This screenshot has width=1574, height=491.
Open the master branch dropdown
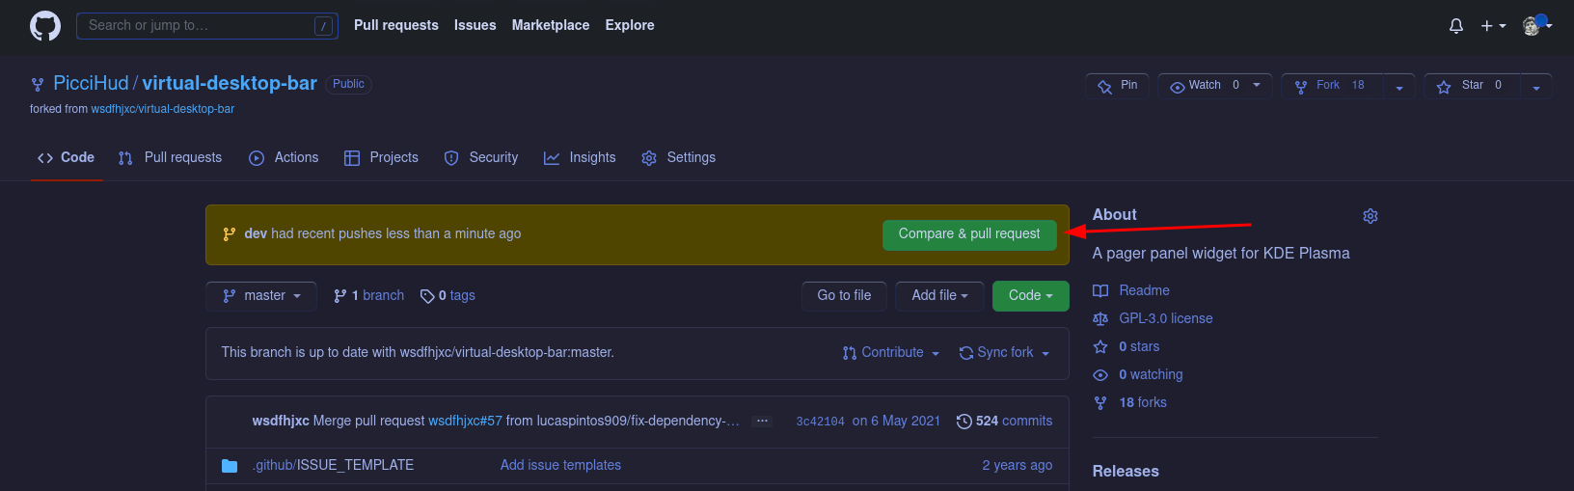pyautogui.click(x=262, y=296)
